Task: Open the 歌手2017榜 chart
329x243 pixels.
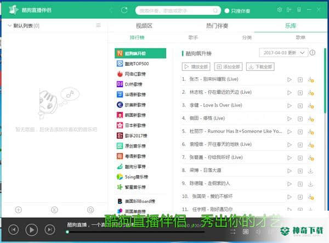Action: pyautogui.click(x=140, y=135)
